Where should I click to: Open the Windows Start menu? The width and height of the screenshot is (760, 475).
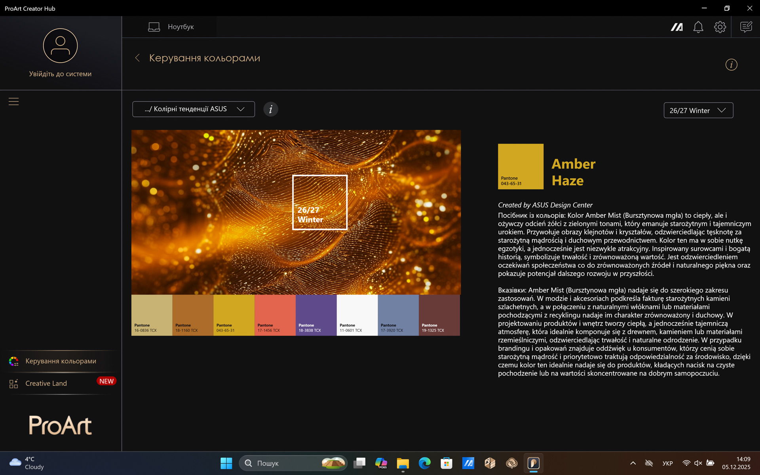[226, 463]
